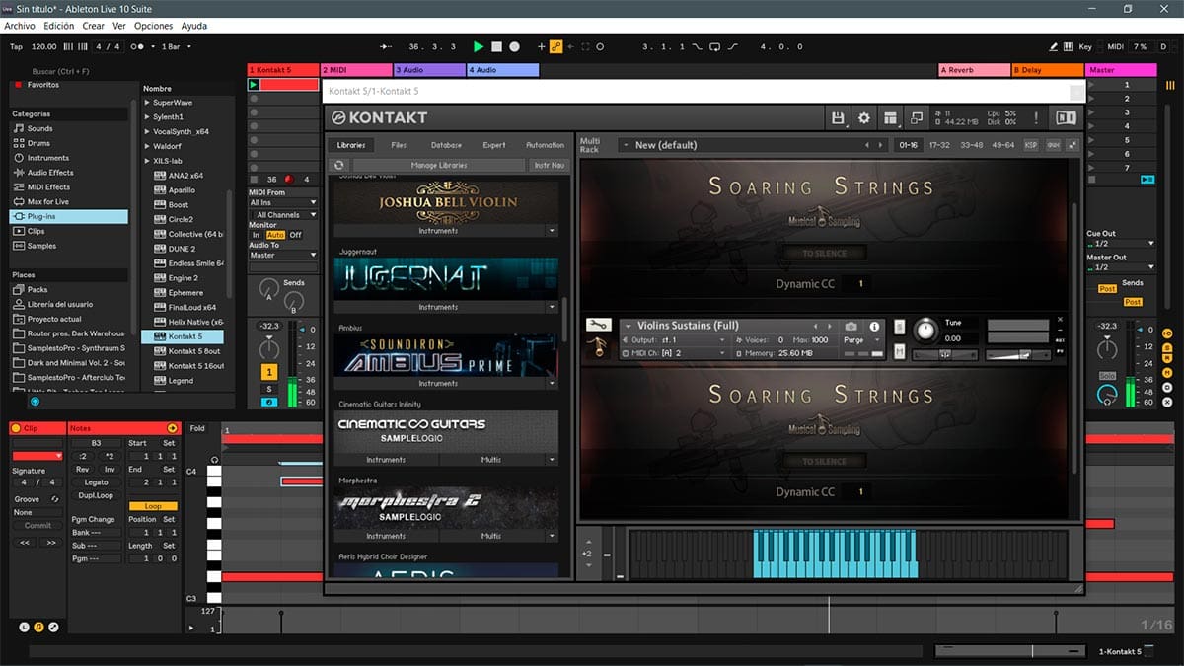1184x666 pixels.
Task: Expand the SuperWave plug-in folder
Action: pyautogui.click(x=147, y=103)
